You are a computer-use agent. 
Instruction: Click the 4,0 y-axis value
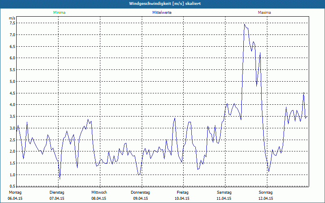pyautogui.click(x=13, y=105)
